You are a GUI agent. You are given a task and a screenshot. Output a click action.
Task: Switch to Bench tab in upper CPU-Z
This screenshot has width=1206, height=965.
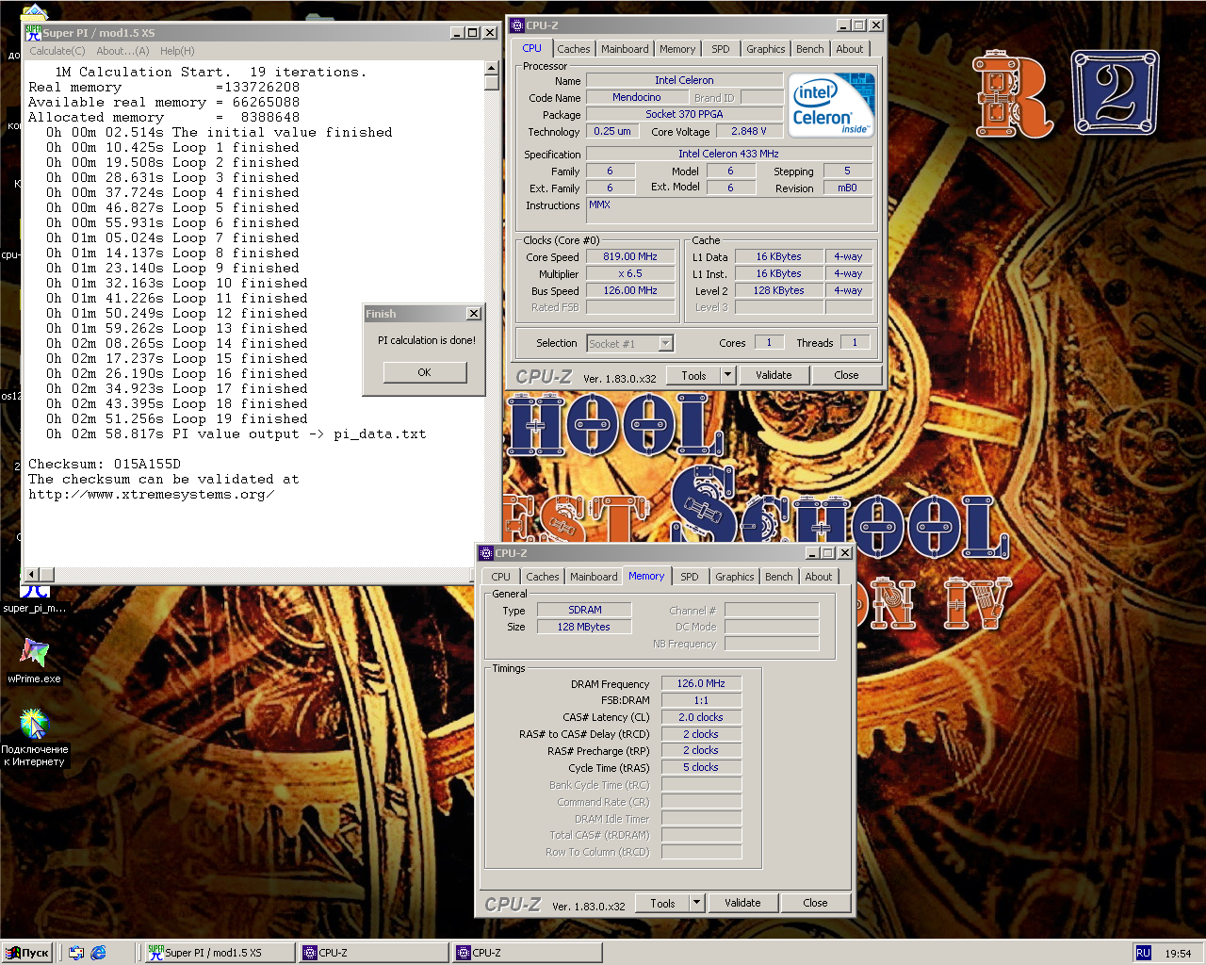coord(810,49)
